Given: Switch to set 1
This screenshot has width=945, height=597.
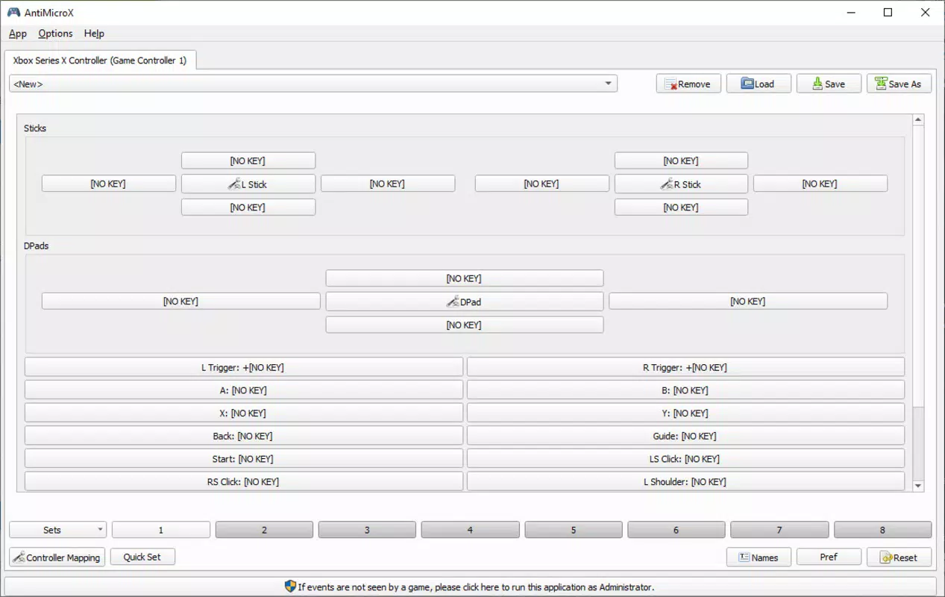Looking at the screenshot, I should (161, 530).
